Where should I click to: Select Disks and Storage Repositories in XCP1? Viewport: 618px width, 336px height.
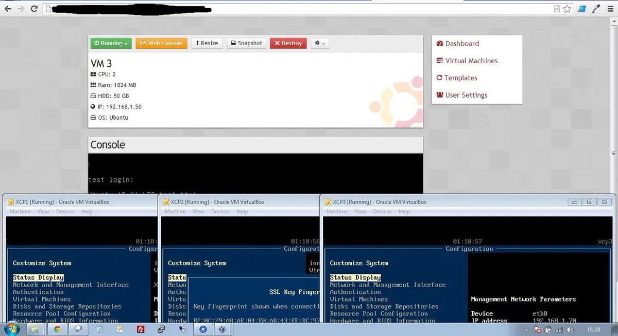click(x=67, y=306)
